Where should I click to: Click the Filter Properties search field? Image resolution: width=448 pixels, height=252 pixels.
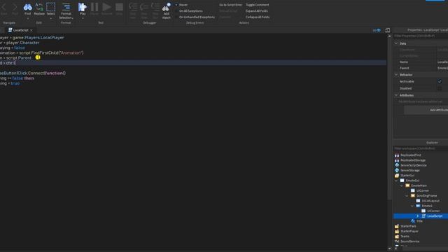pyautogui.click(x=421, y=36)
